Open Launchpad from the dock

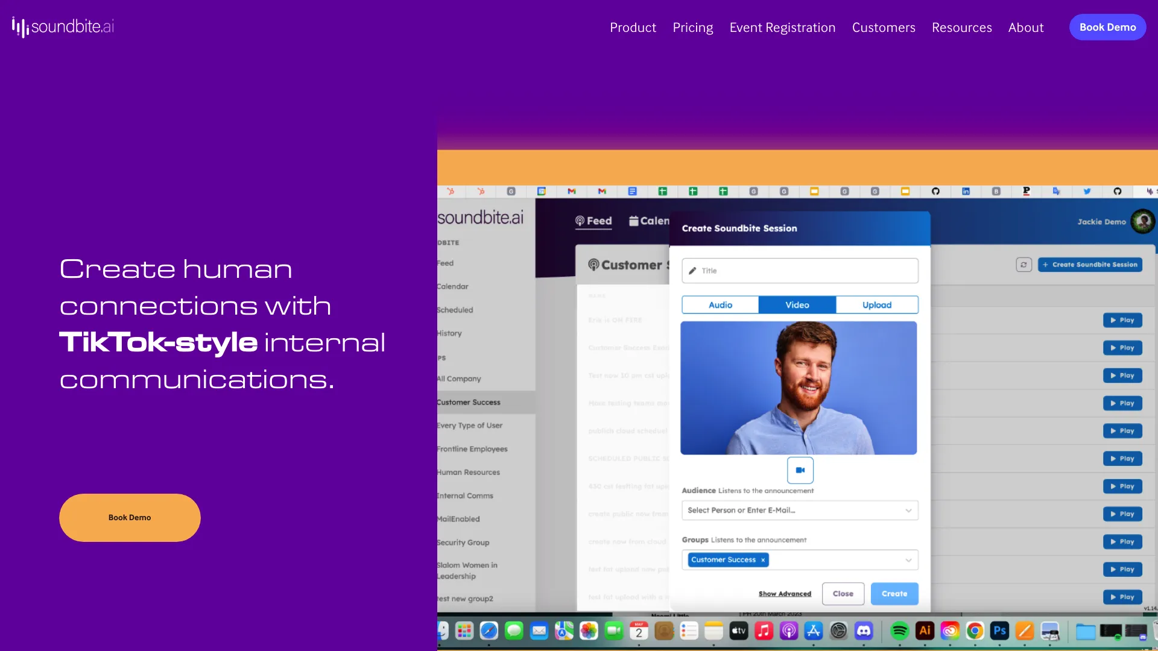coord(464,631)
